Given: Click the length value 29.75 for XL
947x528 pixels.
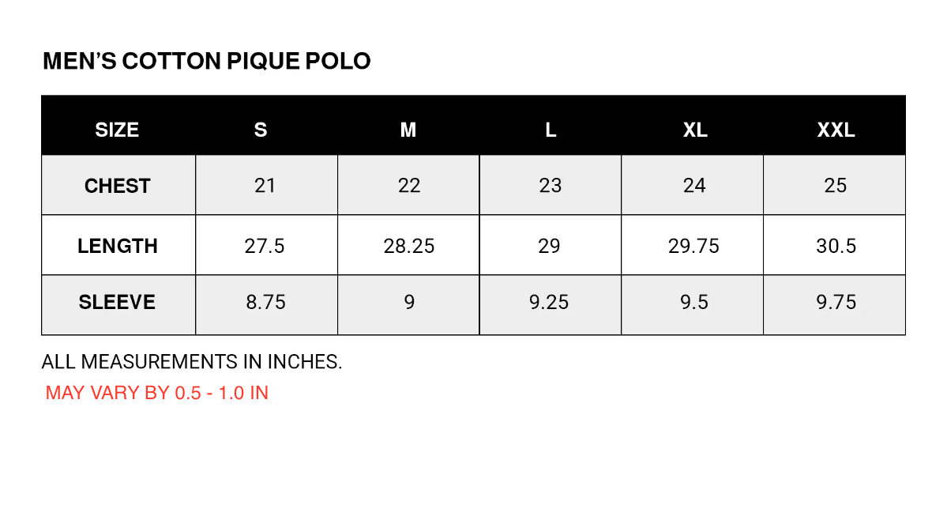Looking at the screenshot, I should coord(693,246).
